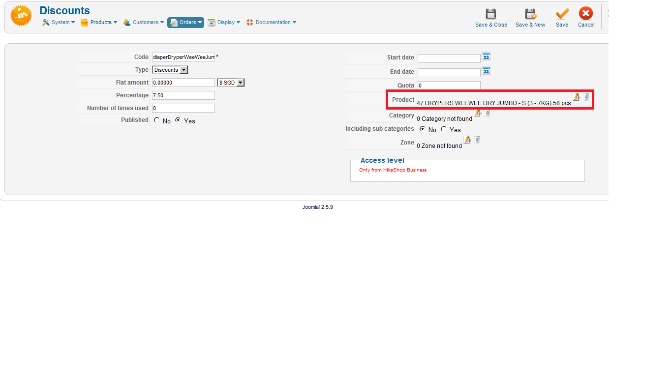Viewport: 672px width, 377px height.
Task: Open the Customers menu
Action: (143, 22)
